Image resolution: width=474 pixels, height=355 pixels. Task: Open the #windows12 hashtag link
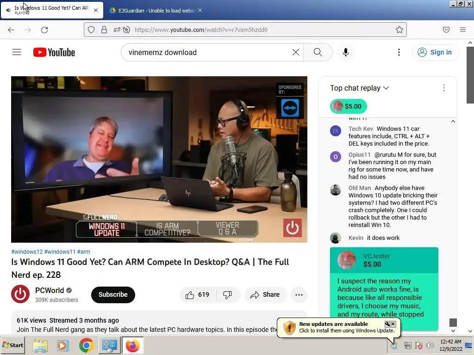(27, 252)
